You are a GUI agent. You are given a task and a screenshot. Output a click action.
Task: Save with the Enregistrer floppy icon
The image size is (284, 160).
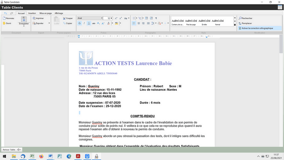coord(24,19)
